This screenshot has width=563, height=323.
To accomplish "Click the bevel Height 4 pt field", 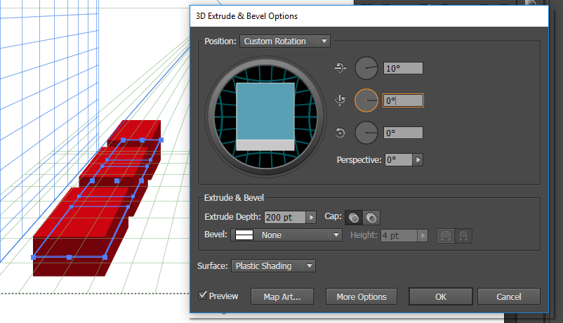I will [x=399, y=236].
